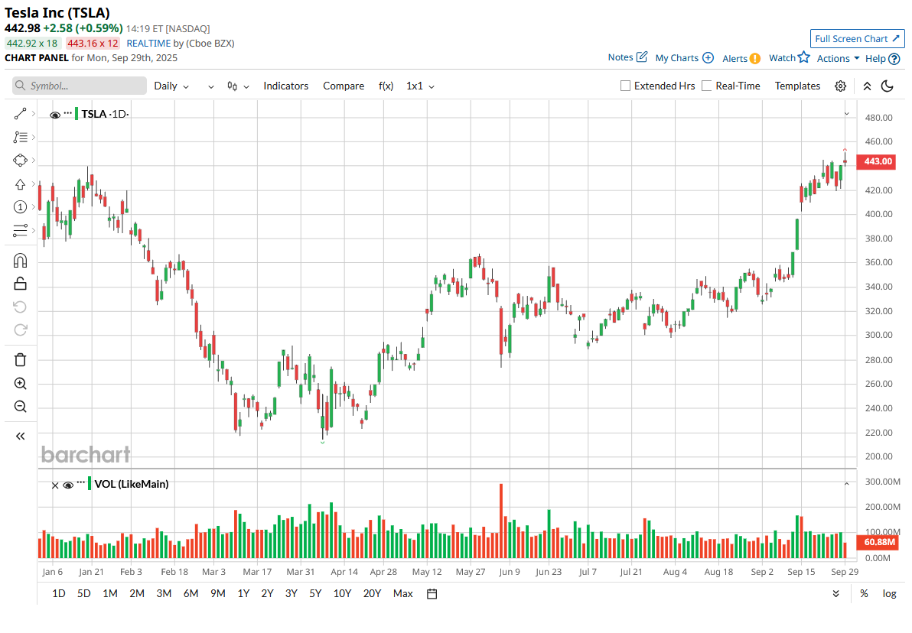
Task: Toggle the magnet snap tool
Action: pos(21,261)
